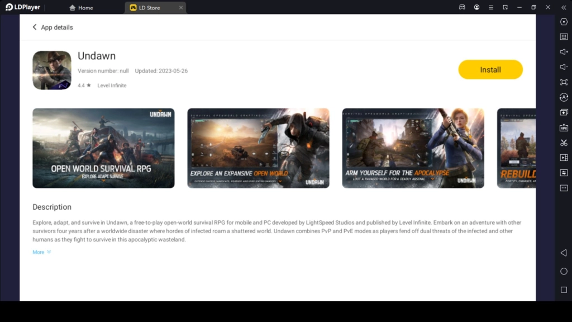Open the Level Infinite developer page
Viewport: 572px width, 322px height.
(111, 85)
